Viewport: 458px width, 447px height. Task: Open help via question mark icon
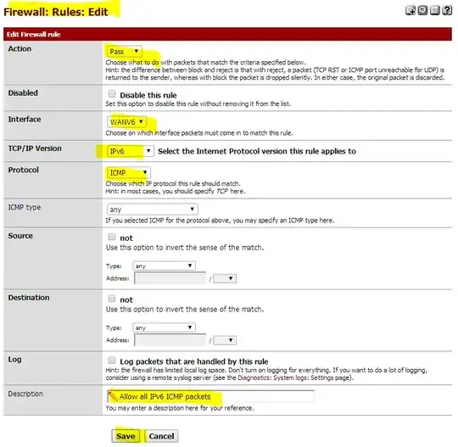(x=447, y=10)
